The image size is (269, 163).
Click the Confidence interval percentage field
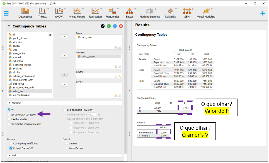(x=92, y=114)
